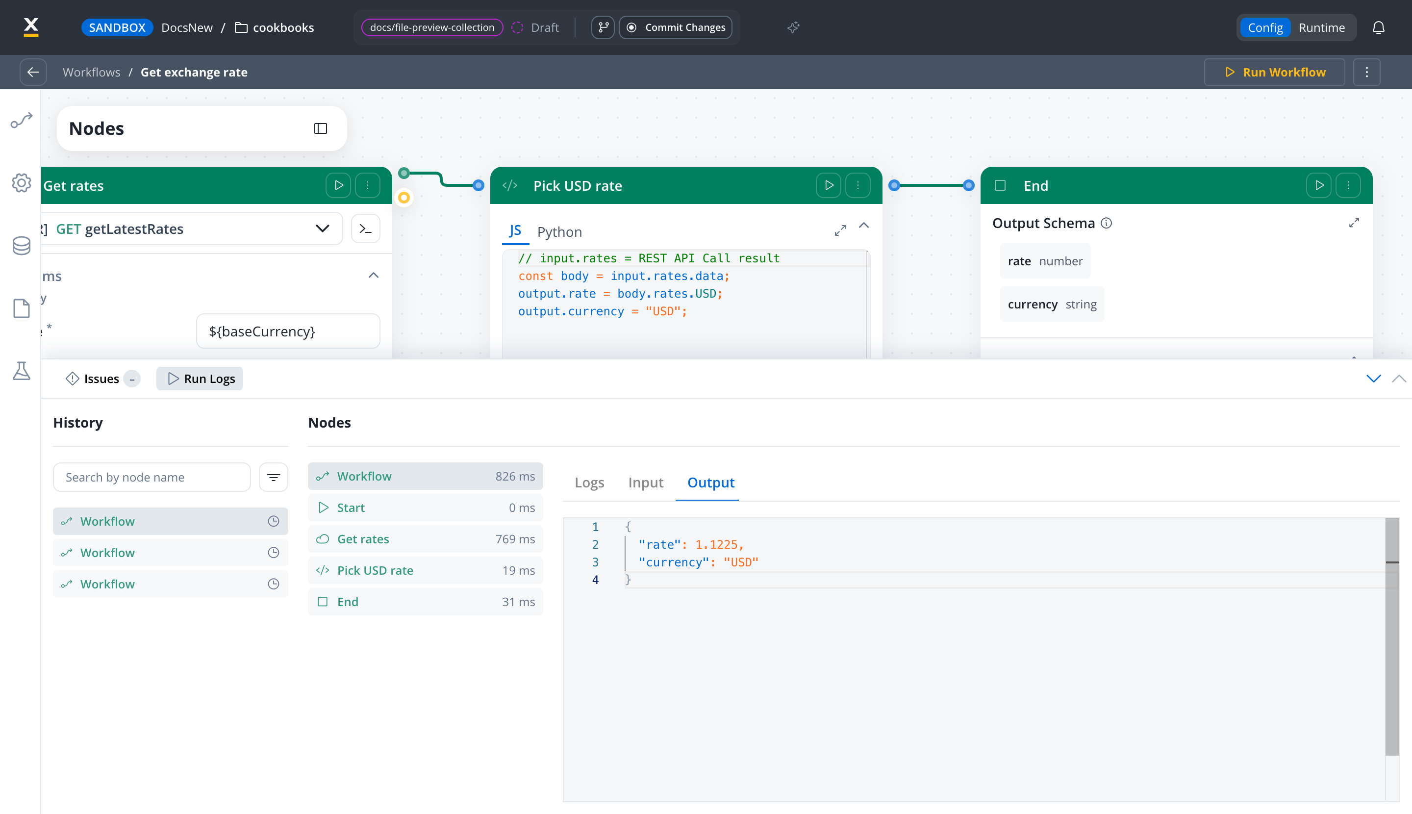The image size is (1412, 814).
Task: Switch to Config mode
Action: tap(1265, 27)
